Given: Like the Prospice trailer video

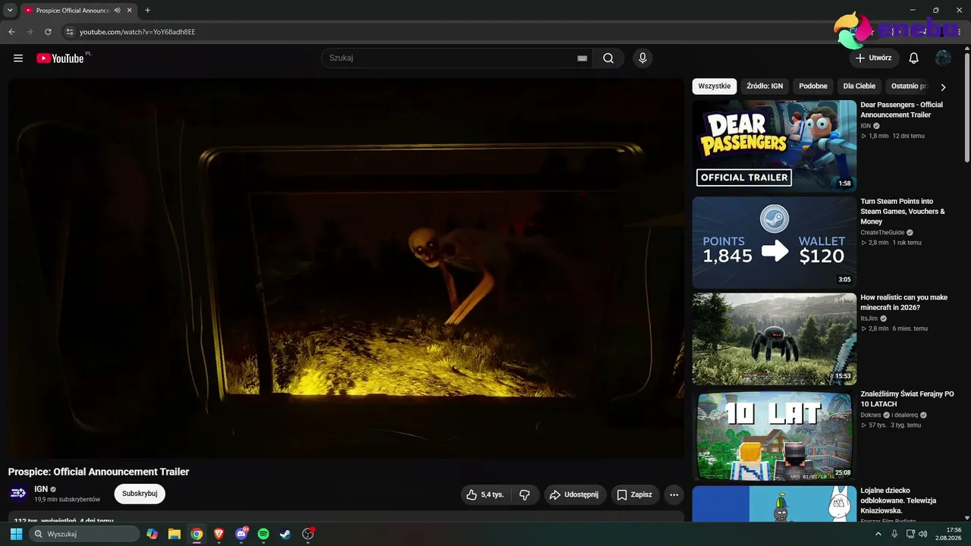Looking at the screenshot, I should click(485, 494).
